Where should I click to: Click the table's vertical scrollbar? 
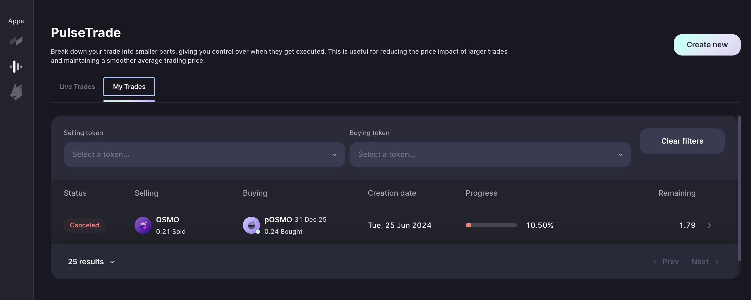tap(739, 188)
